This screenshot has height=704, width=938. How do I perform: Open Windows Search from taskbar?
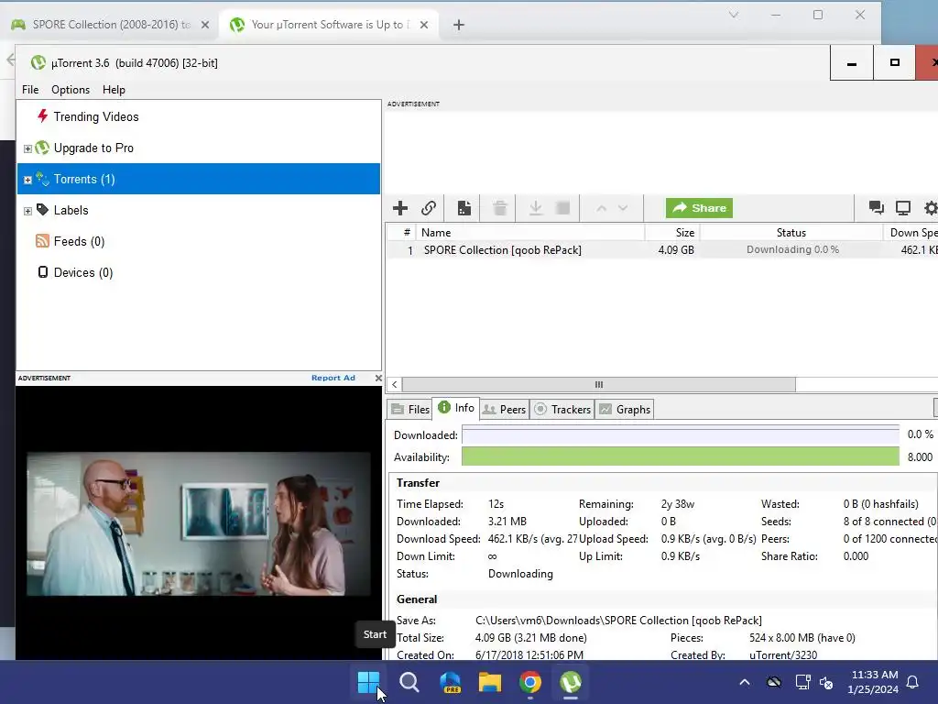[x=409, y=682]
